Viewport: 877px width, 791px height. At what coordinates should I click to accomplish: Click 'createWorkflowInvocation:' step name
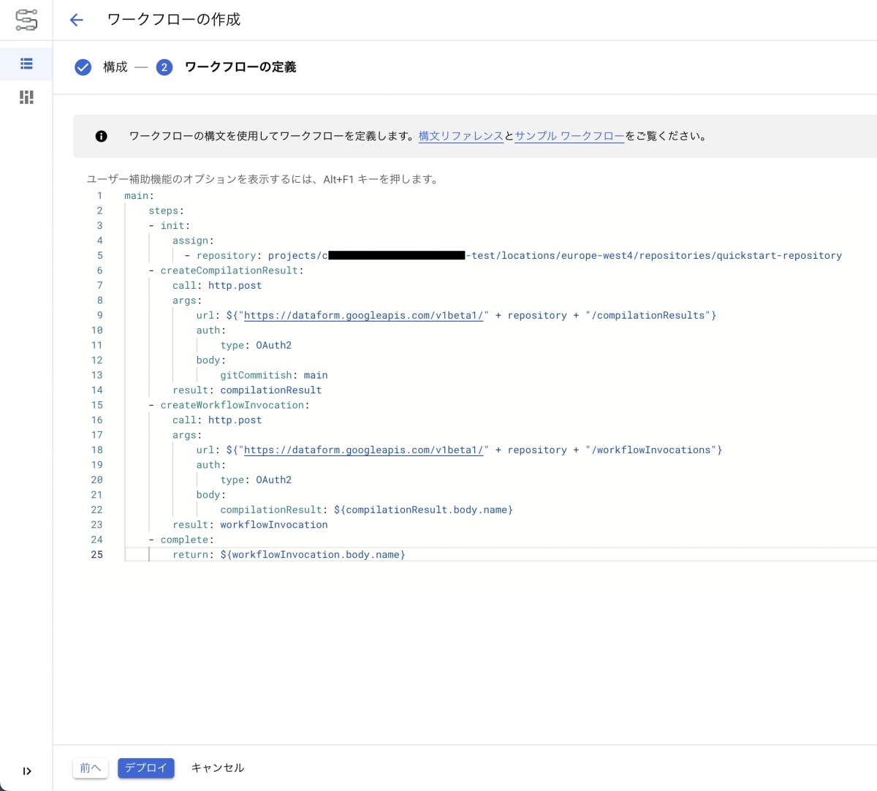tap(235, 405)
